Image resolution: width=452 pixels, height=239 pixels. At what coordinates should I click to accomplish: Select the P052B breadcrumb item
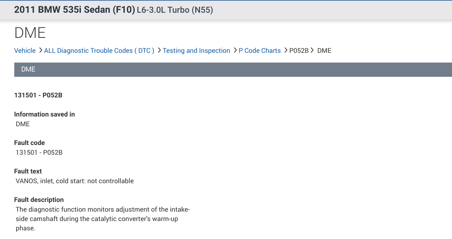click(299, 51)
